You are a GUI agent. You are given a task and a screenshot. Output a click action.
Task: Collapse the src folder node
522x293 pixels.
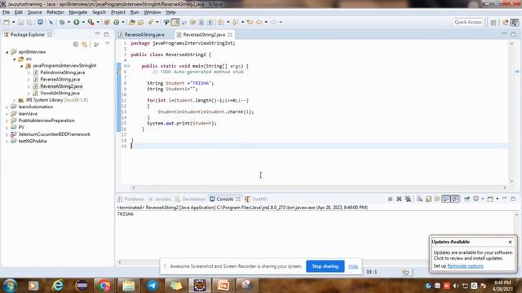point(14,59)
